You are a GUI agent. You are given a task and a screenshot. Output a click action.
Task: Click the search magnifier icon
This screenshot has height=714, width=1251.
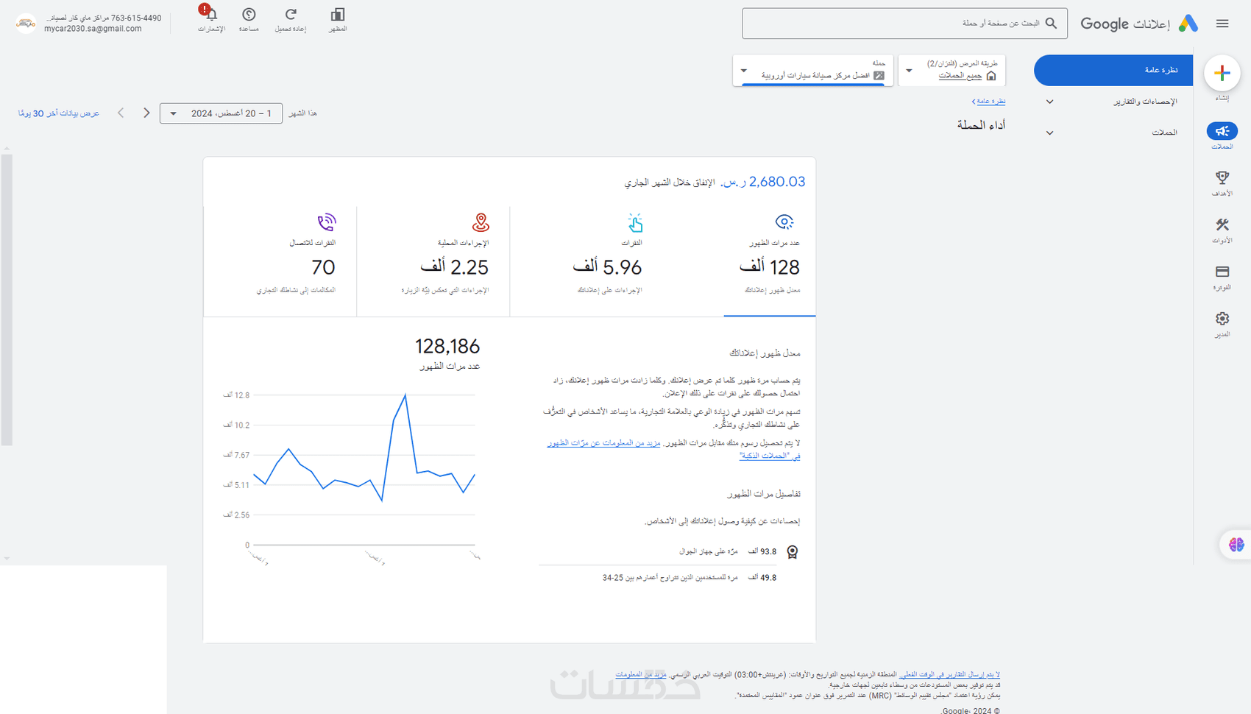(1051, 24)
